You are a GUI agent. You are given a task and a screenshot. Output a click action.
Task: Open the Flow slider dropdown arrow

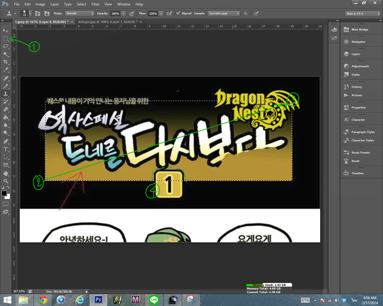[x=161, y=13]
